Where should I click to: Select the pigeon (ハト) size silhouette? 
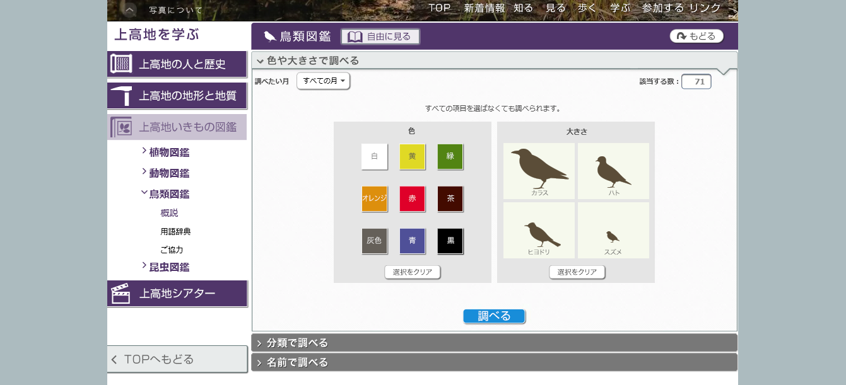pyautogui.click(x=613, y=170)
